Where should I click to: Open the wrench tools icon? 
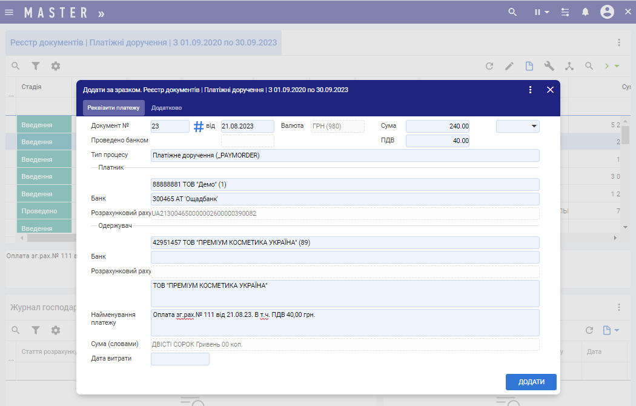(549, 66)
